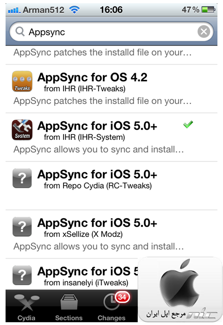The image size is (223, 325).
Task: Open AppSync for OS 4.2 package
Action: (111, 89)
